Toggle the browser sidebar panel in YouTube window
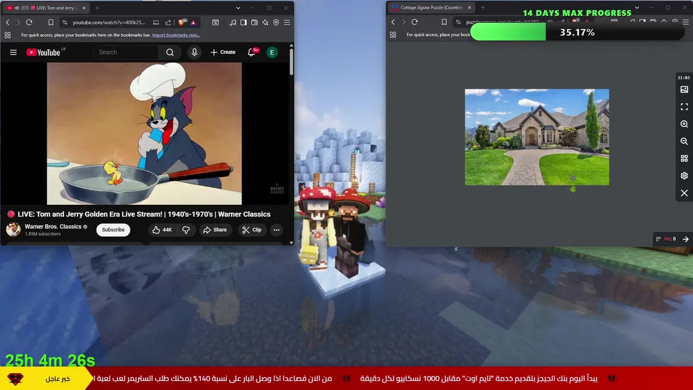This screenshot has width=693, height=390. [244, 22]
